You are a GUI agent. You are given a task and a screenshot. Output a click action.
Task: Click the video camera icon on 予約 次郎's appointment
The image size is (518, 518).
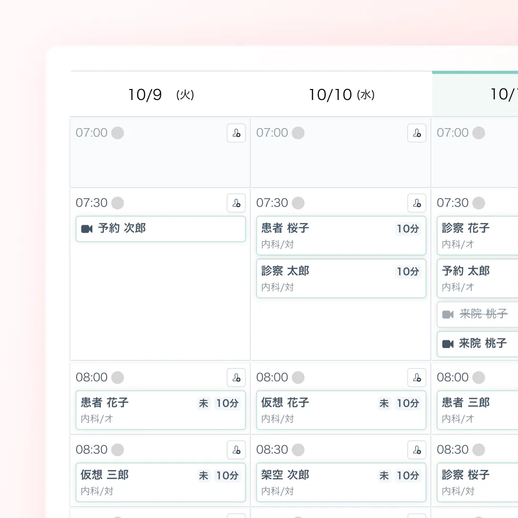pyautogui.click(x=86, y=229)
